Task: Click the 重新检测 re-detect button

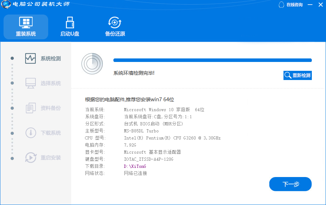Action: click(298, 75)
